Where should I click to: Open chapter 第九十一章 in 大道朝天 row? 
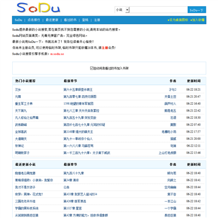pyautogui.click(x=78, y=139)
